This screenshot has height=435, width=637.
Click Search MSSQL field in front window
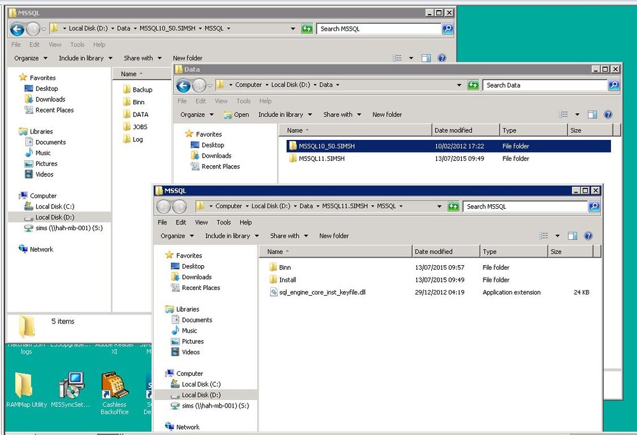[526, 206]
